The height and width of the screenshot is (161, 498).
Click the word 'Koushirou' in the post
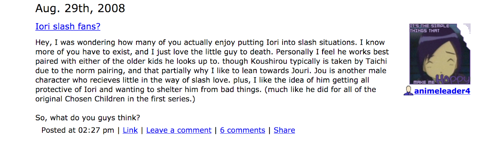269,61
